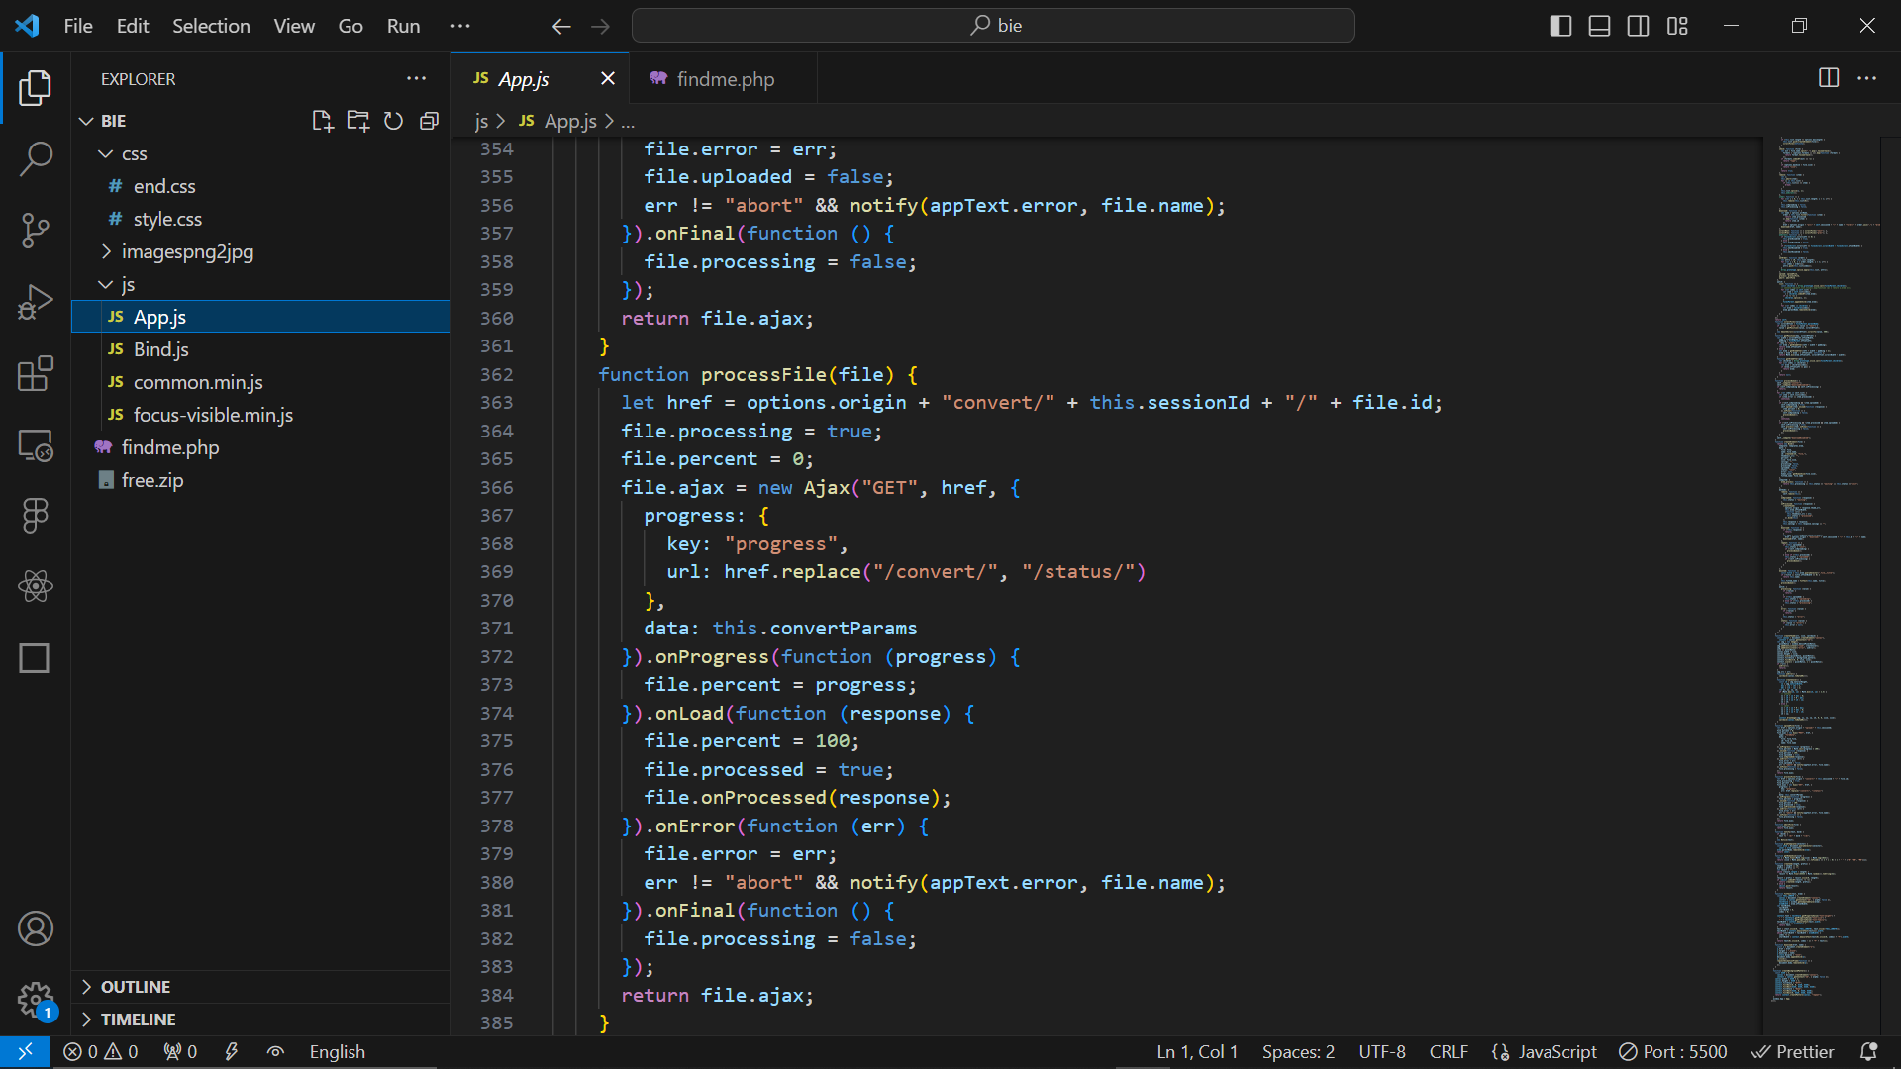The width and height of the screenshot is (1901, 1069).
Task: Split the editor to the right
Action: pyautogui.click(x=1829, y=78)
